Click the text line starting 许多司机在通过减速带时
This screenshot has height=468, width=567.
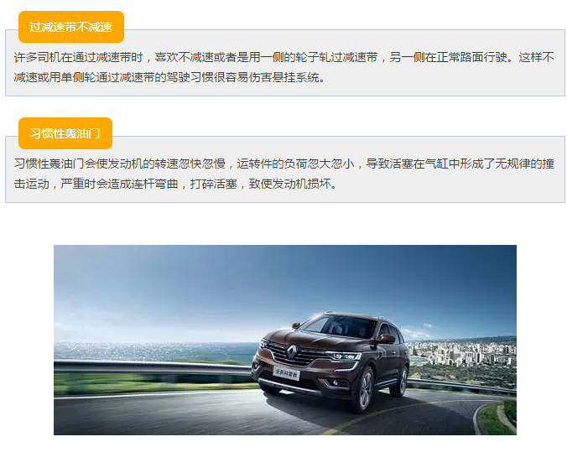283,57
